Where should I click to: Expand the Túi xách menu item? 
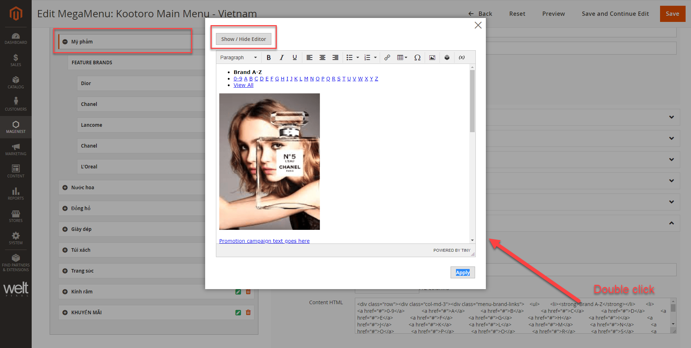tap(65, 250)
